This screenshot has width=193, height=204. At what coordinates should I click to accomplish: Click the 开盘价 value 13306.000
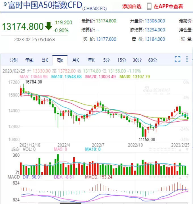155,21
